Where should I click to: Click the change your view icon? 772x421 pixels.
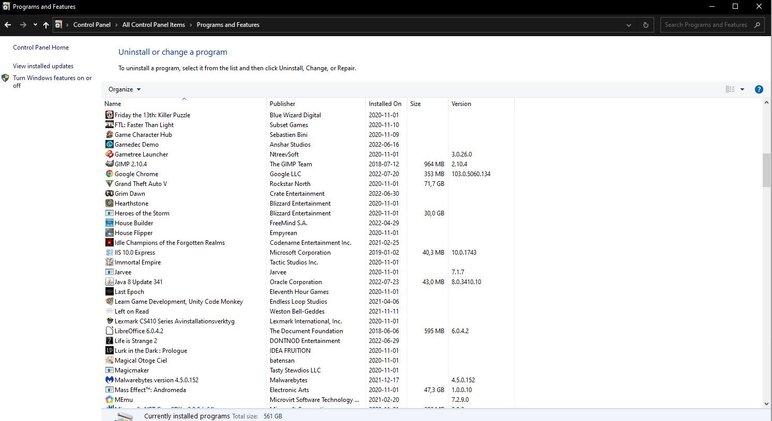tap(730, 89)
